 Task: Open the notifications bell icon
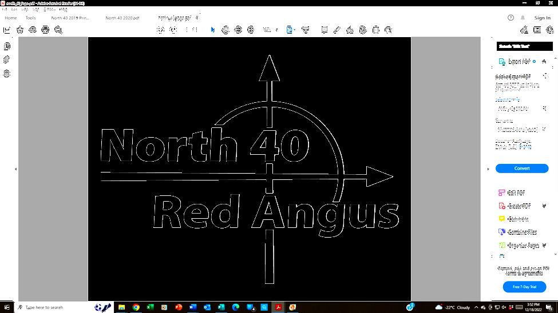(x=523, y=18)
